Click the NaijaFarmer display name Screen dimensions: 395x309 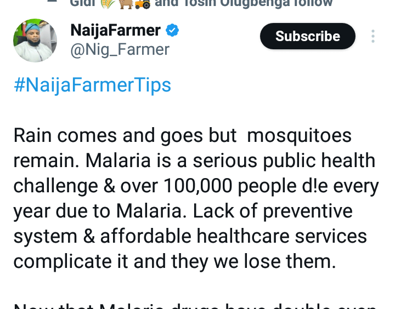[x=115, y=31]
